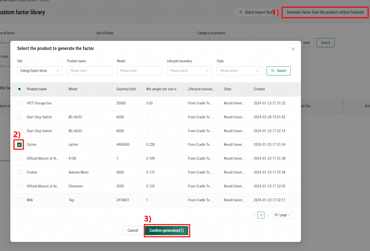Click the State column header

(228, 89)
